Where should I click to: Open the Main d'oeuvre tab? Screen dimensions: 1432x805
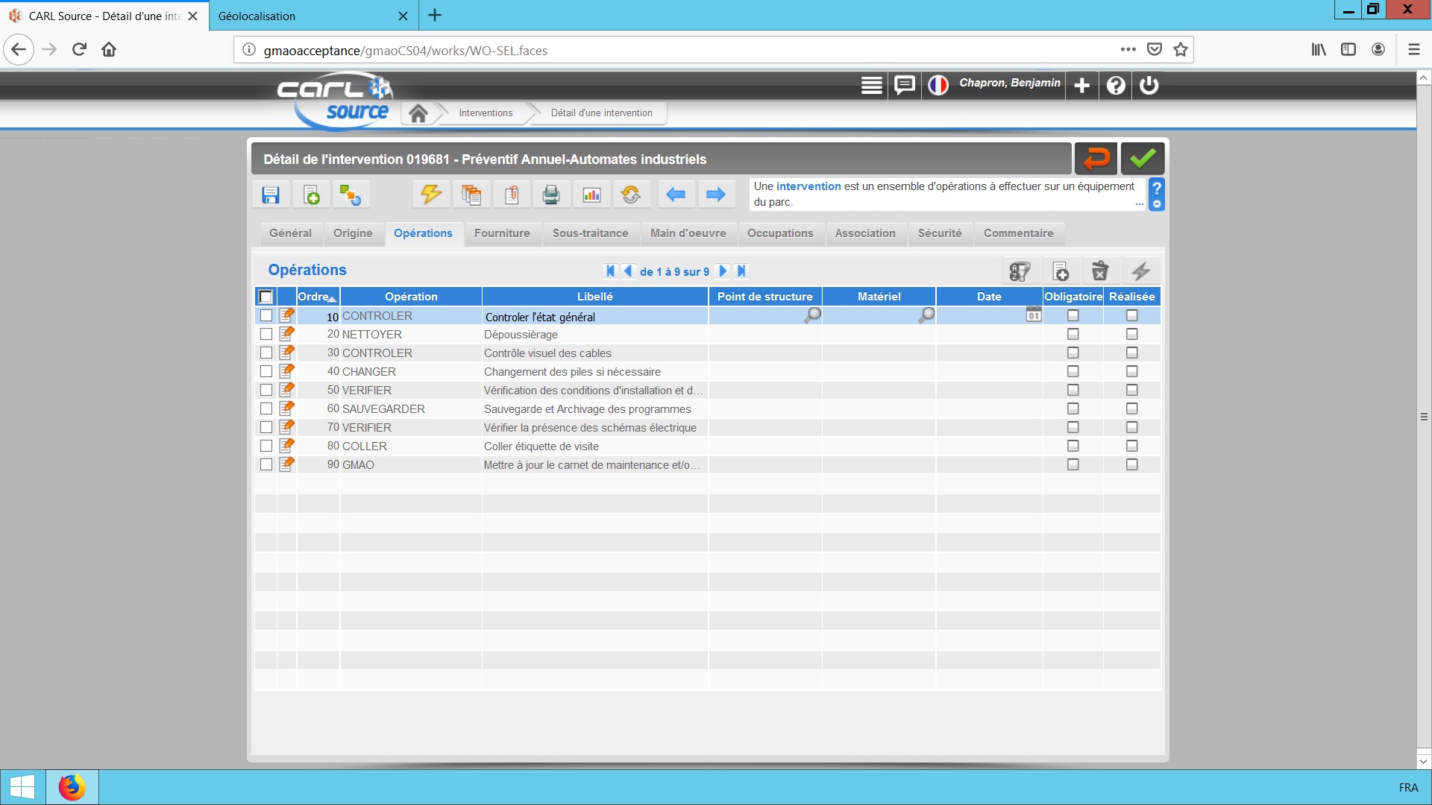pyautogui.click(x=688, y=233)
